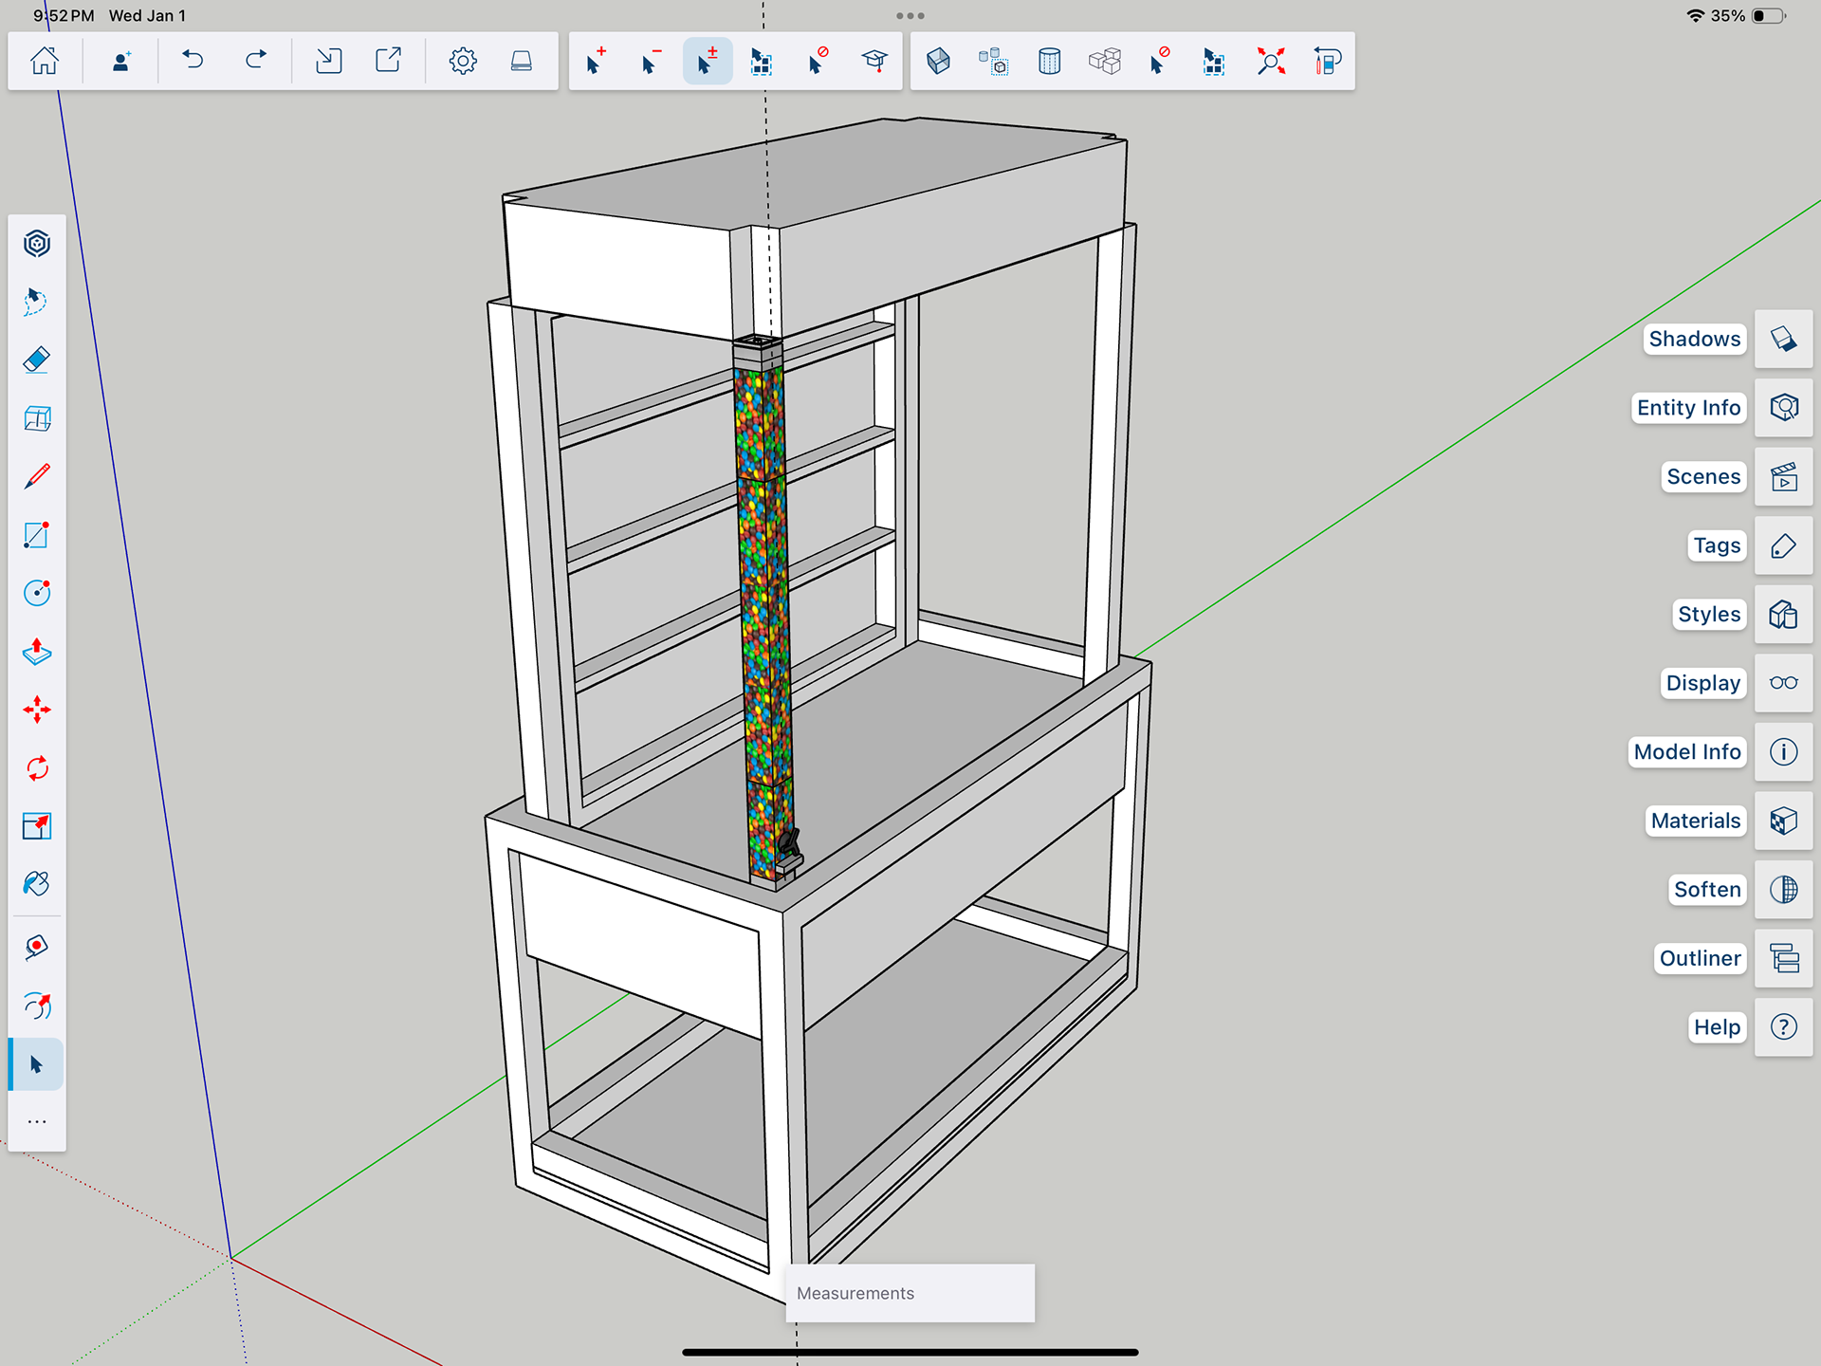
Task: Expand more tools ellipsis in left toolbar
Action: 37,1122
